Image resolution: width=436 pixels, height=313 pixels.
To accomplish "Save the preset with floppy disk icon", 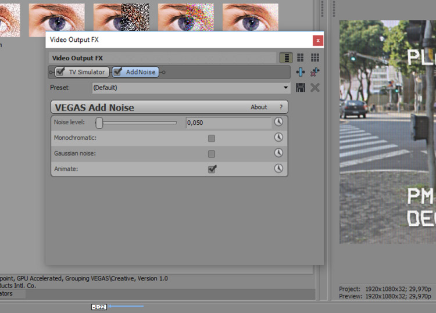I will point(301,88).
